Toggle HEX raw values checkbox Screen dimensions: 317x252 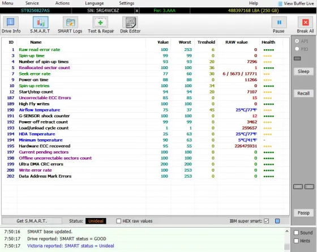119,221
